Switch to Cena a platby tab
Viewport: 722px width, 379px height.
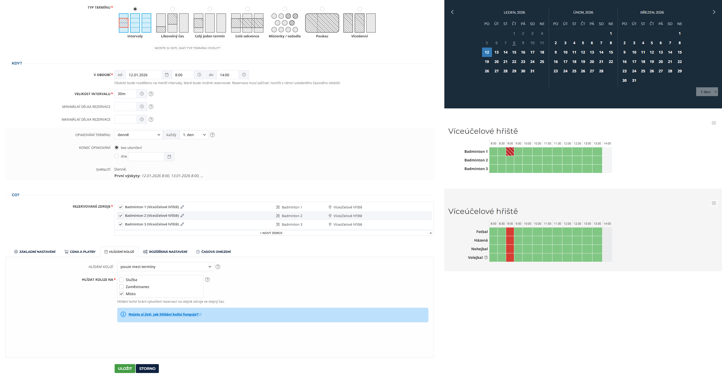click(80, 252)
